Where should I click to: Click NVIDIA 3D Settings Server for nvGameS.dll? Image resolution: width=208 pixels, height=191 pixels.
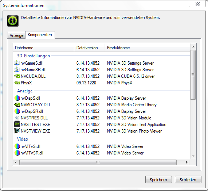point(130,63)
